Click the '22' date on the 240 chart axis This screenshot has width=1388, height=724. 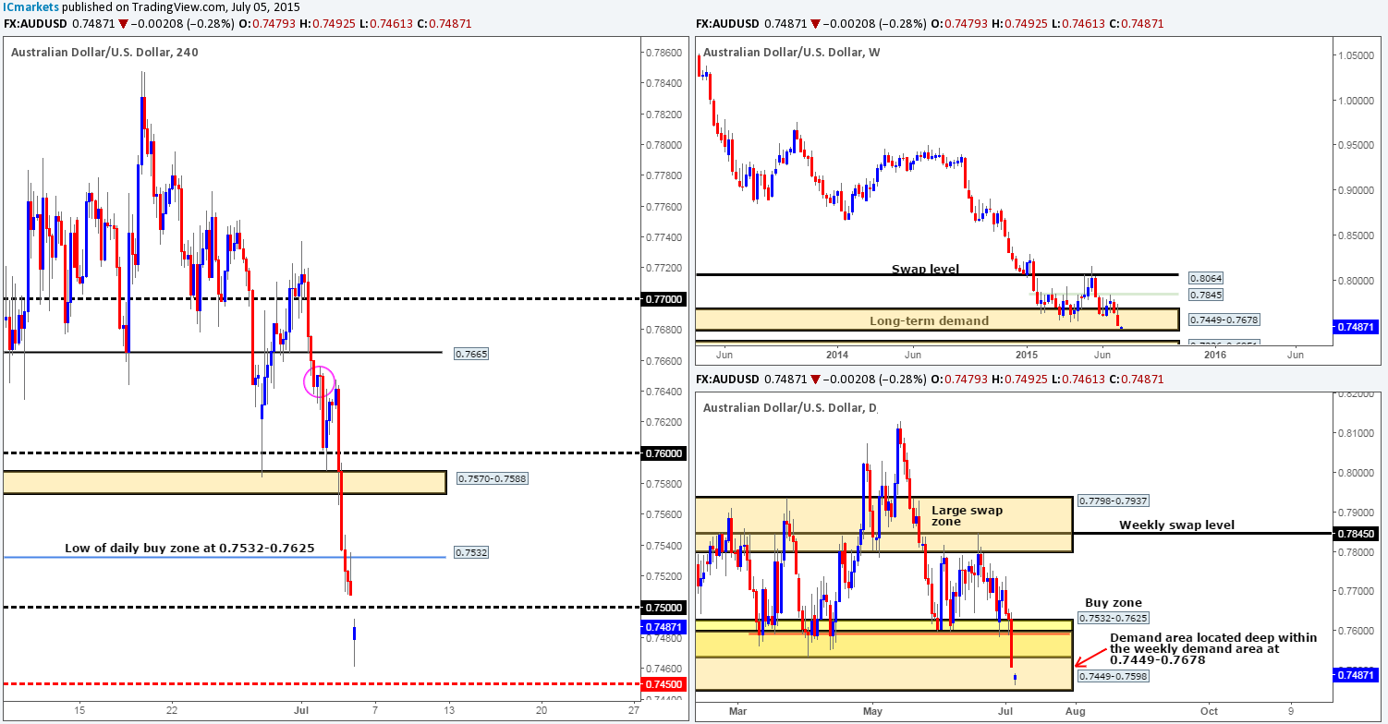(171, 709)
